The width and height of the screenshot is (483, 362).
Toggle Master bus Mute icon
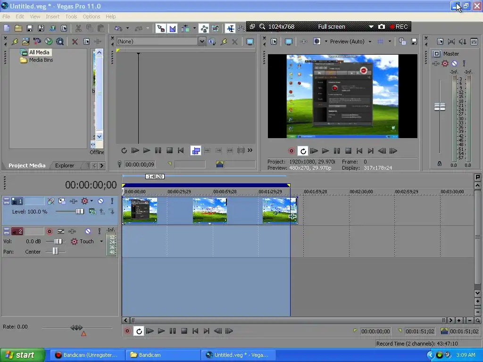[454, 63]
